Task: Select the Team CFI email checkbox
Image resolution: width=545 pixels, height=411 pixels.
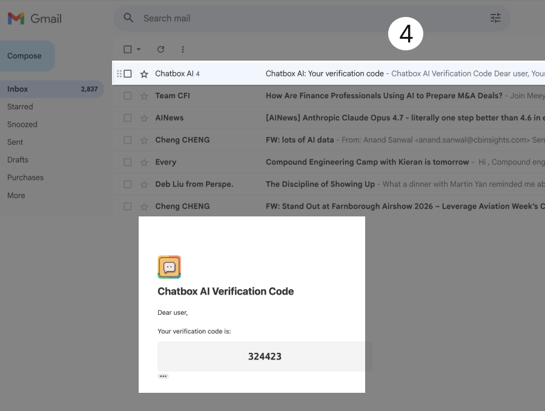Action: tap(128, 96)
